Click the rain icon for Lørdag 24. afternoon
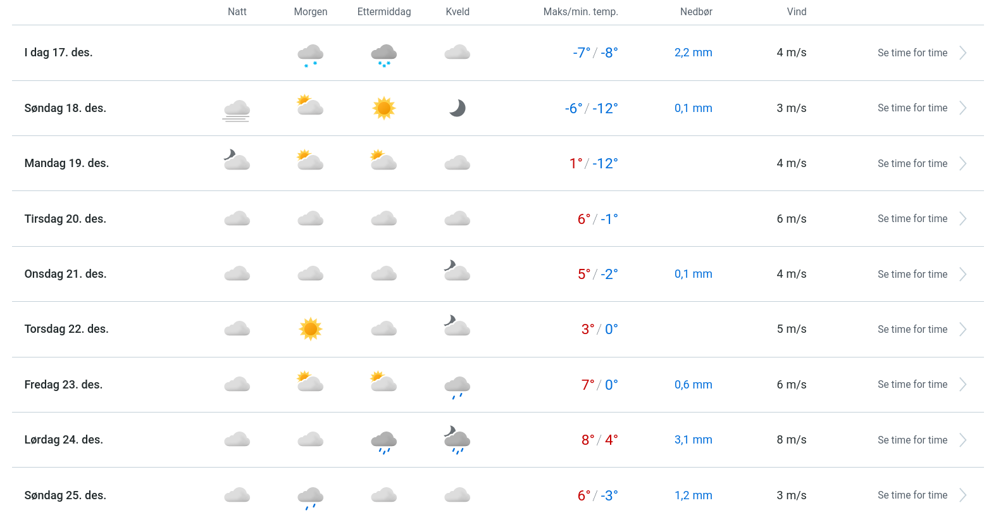This screenshot has height=522, width=996. coord(384,442)
